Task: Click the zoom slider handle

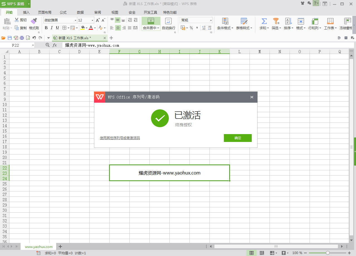Action: [x=328, y=253]
